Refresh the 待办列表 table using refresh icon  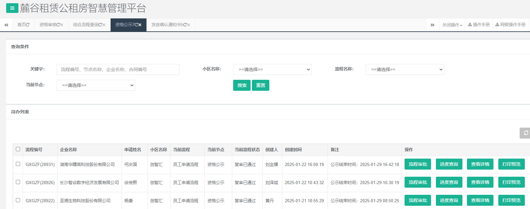(525, 133)
